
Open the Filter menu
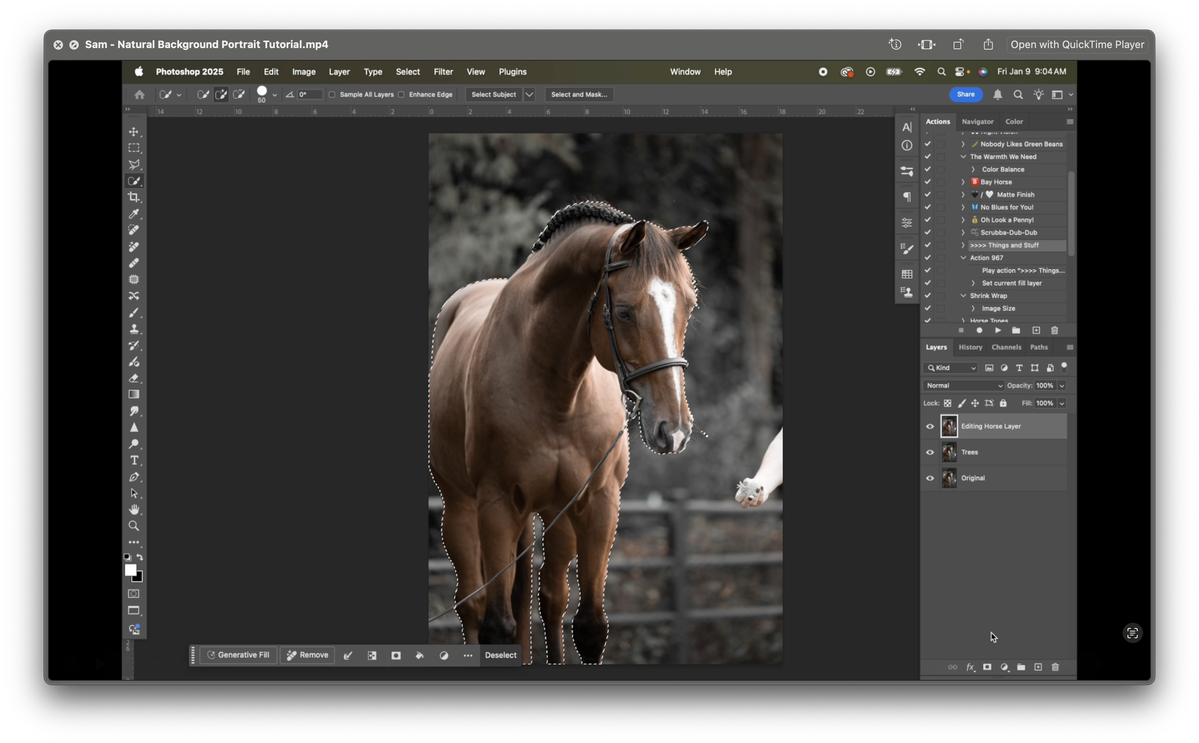(x=443, y=72)
